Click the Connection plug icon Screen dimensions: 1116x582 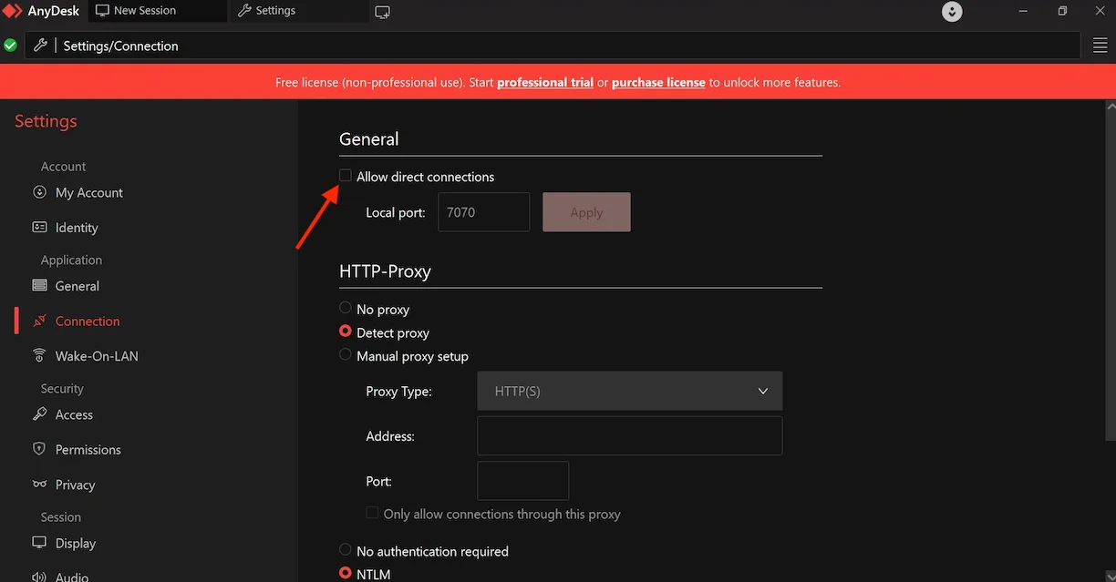pyautogui.click(x=39, y=321)
